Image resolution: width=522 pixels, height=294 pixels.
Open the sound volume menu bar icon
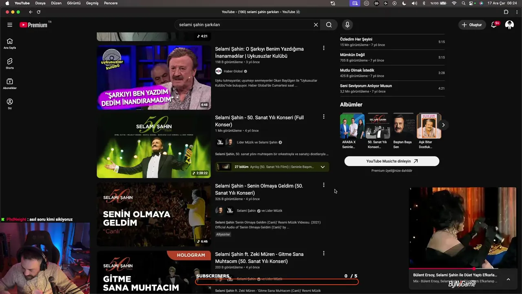[x=414, y=3]
